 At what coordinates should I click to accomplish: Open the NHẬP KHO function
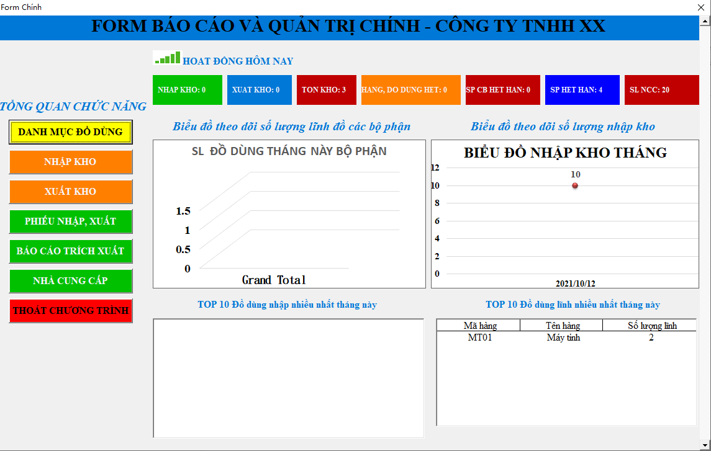71,162
